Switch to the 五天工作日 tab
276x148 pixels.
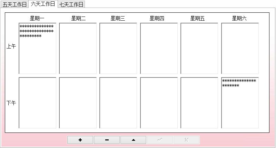pos(14,4)
